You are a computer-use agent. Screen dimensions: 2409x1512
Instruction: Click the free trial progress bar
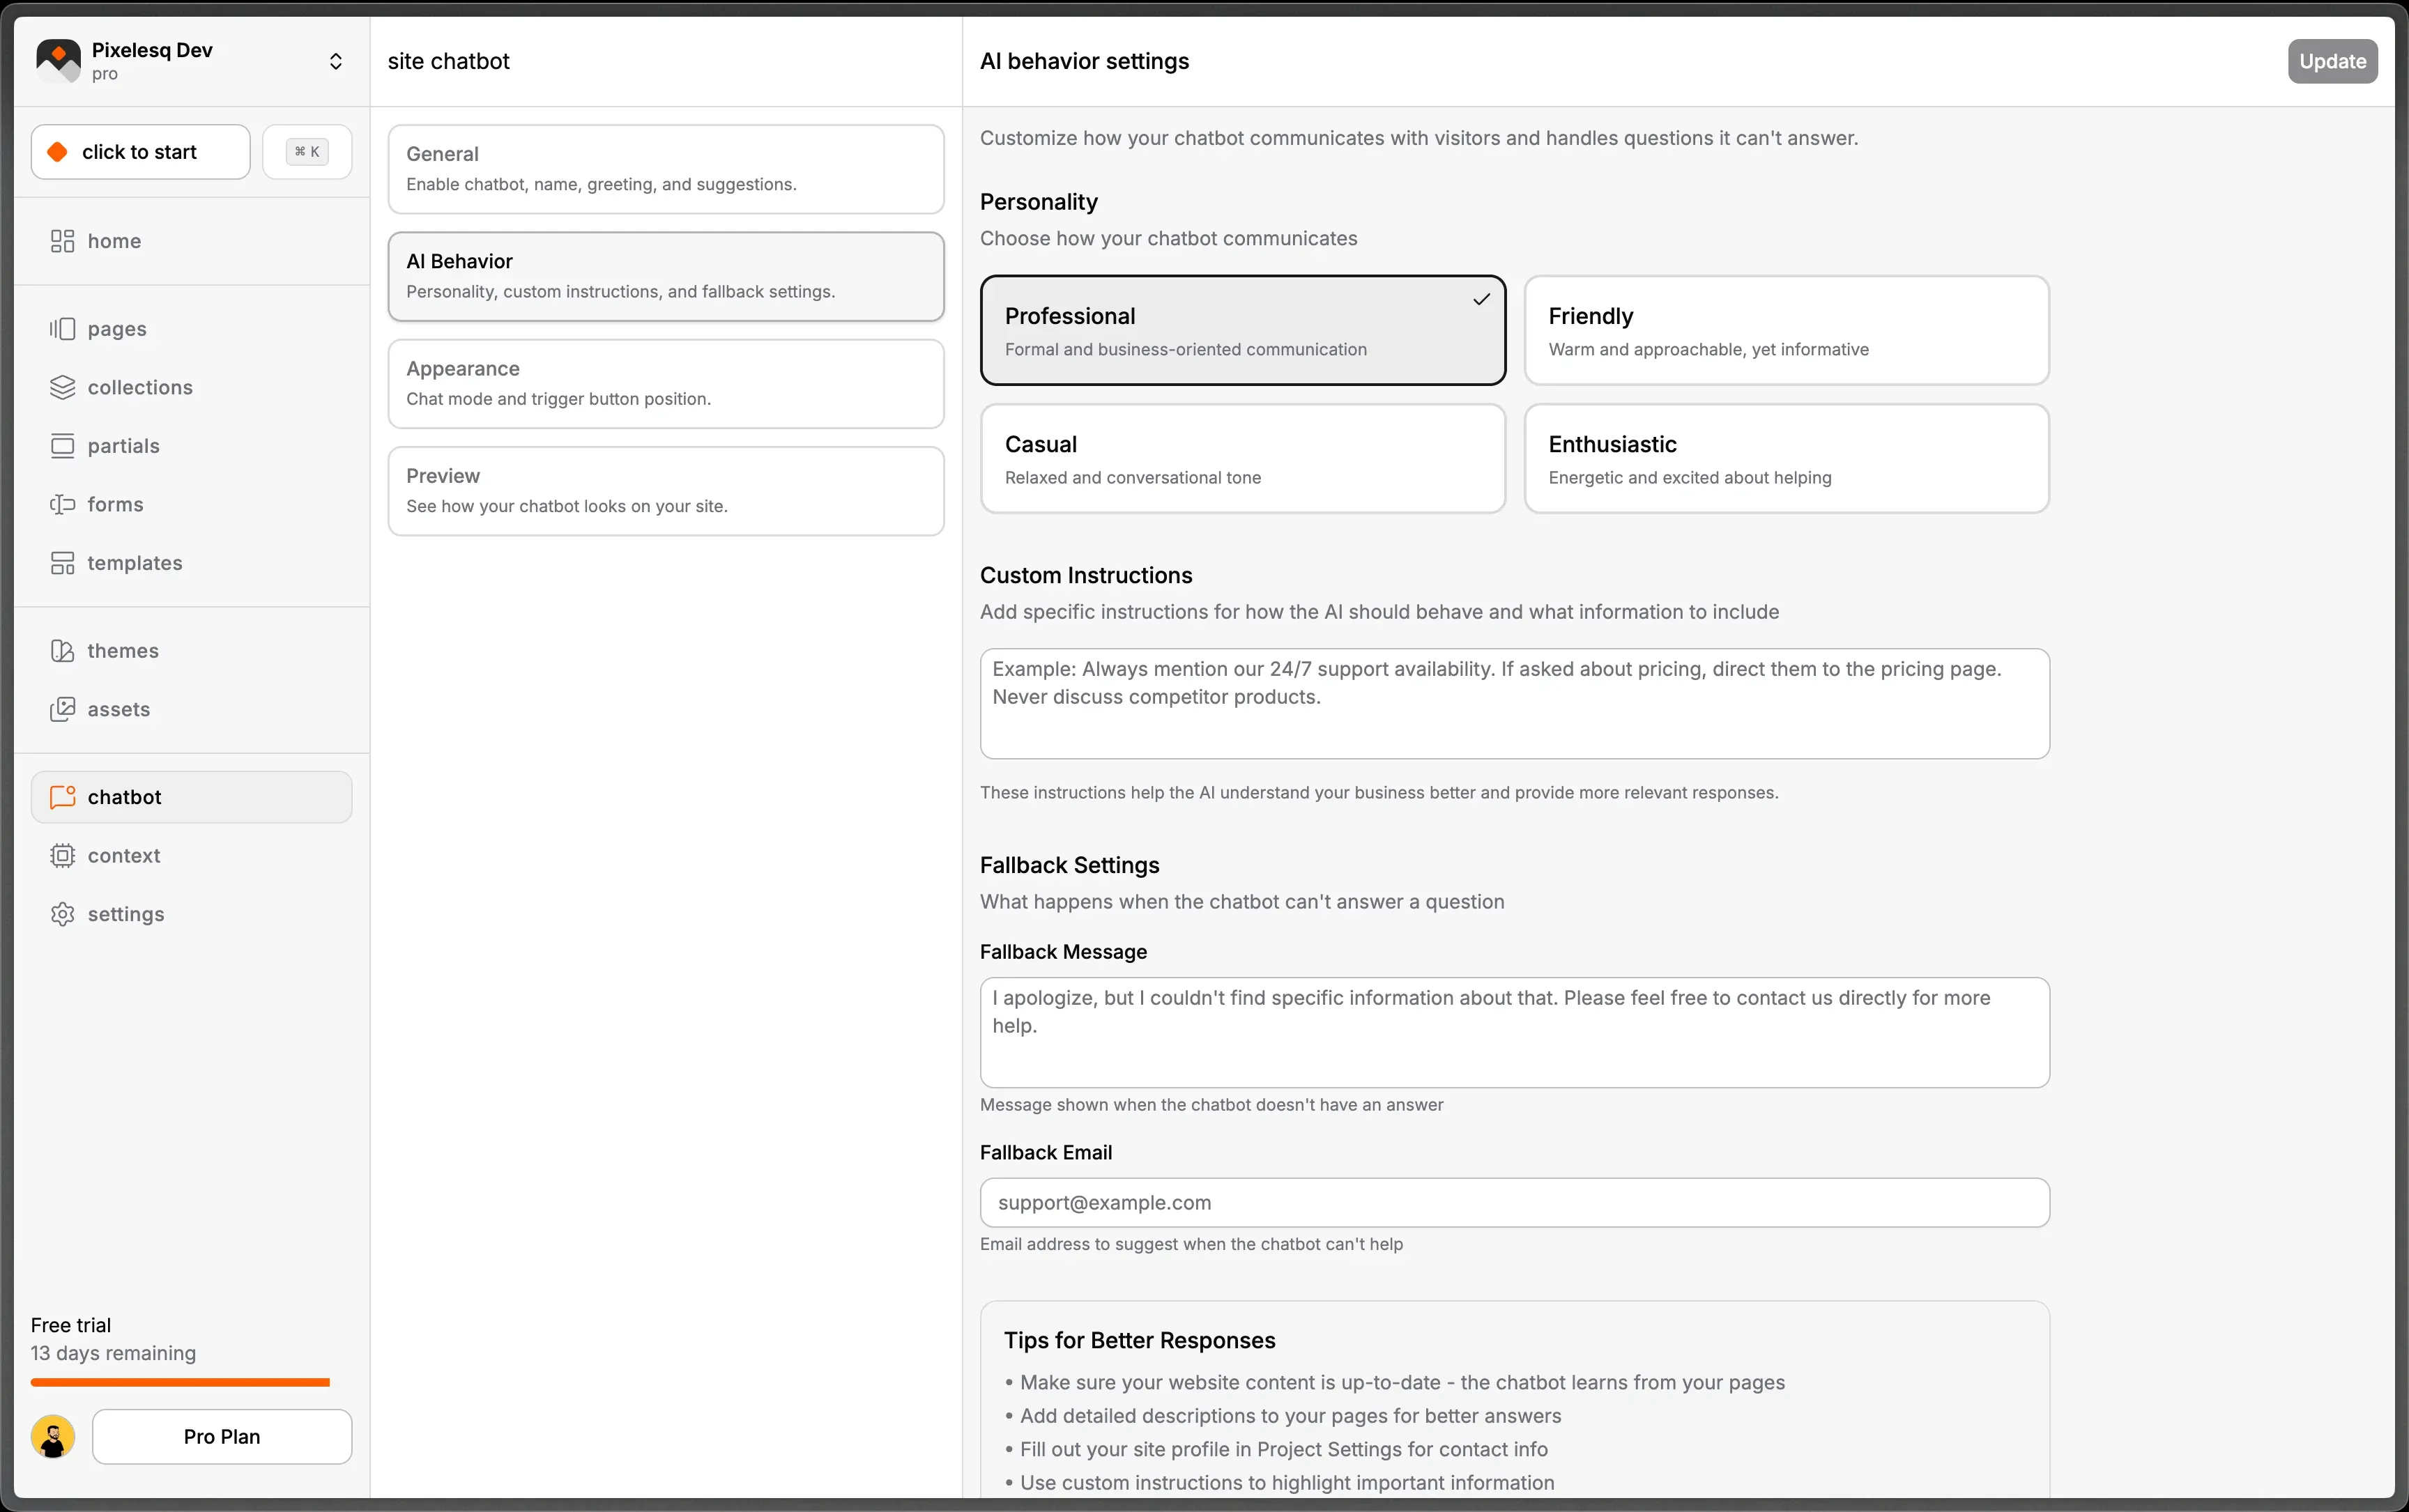tap(180, 1383)
